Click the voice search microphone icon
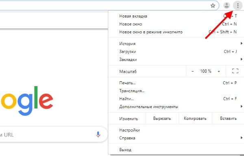 98,134
